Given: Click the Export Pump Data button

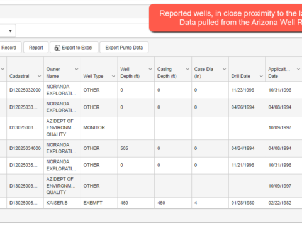Looking at the screenshot, I should 124,48.
